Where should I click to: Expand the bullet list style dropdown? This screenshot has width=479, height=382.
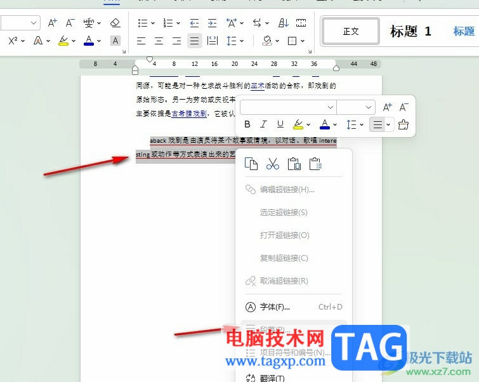click(x=153, y=23)
